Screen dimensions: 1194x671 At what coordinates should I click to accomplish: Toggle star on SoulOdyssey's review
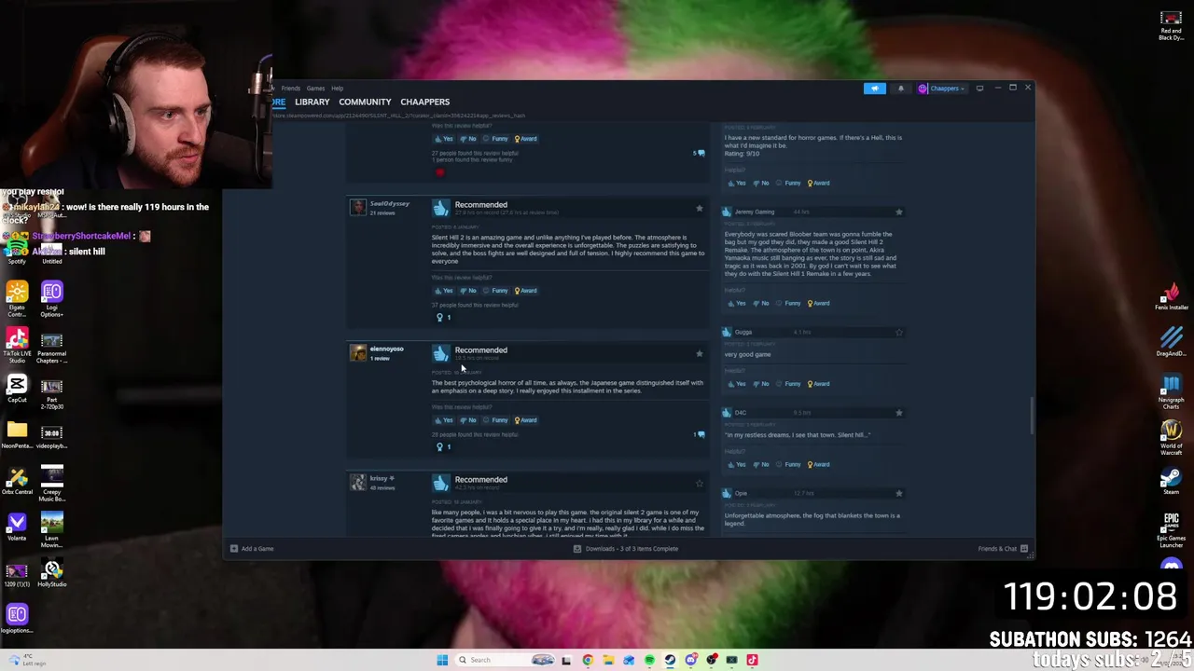tap(699, 208)
